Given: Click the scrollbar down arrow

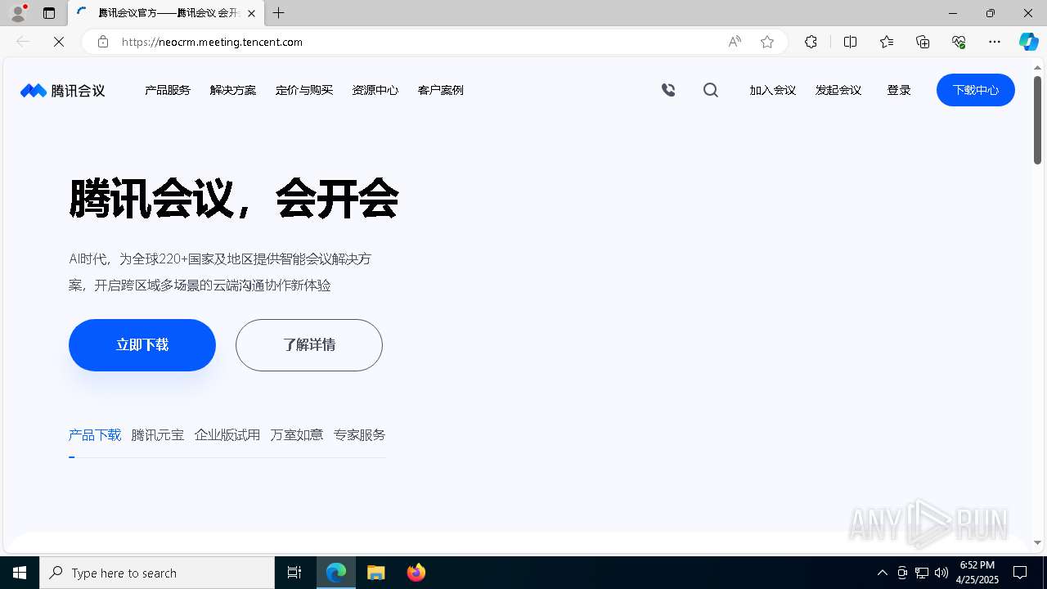Looking at the screenshot, I should (x=1037, y=542).
